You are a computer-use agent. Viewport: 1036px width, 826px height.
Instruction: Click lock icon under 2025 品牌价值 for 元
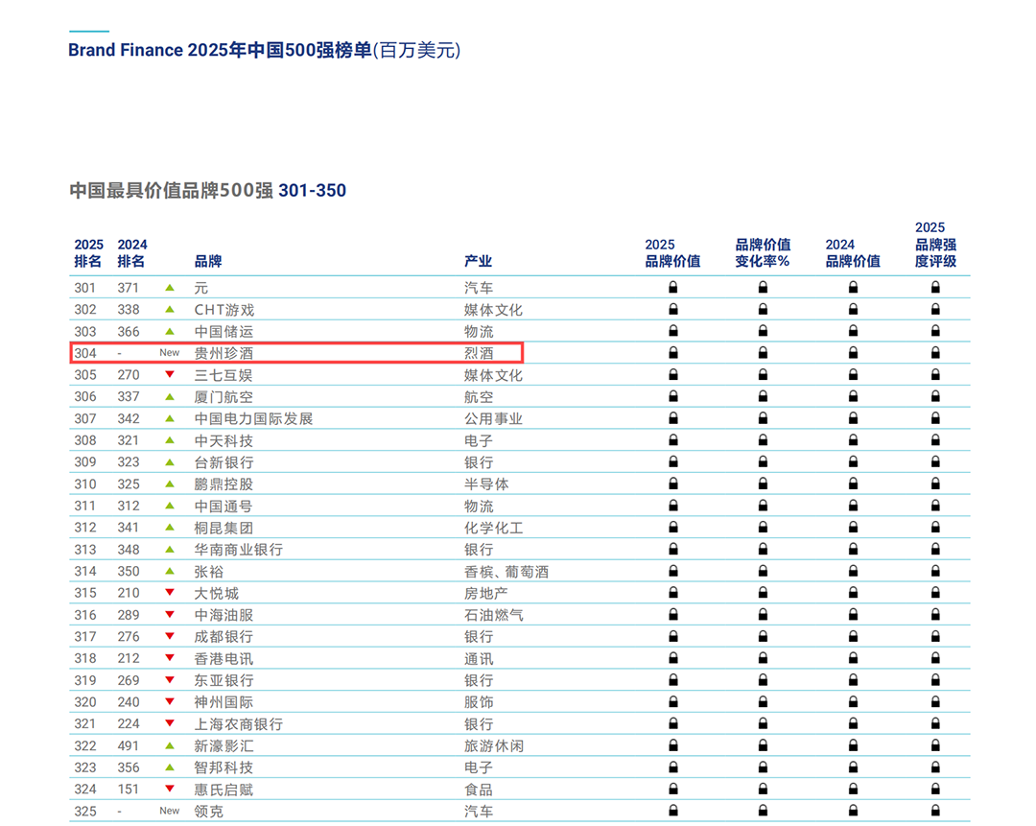[672, 288]
